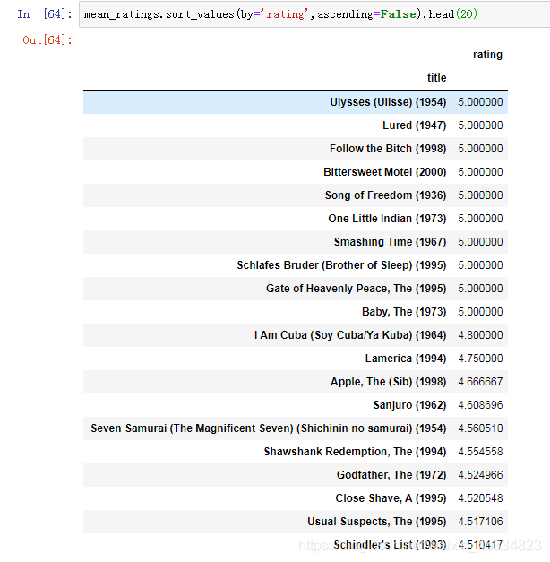
Task: Select Usual Suspects, The (1995) title
Action: (x=376, y=522)
